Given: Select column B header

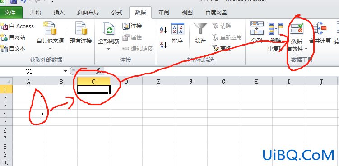Looking at the screenshot, I should [x=61, y=82].
